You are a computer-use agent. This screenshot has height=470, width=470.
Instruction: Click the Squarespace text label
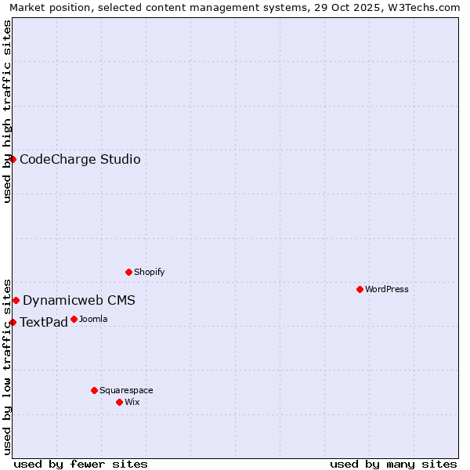click(x=126, y=391)
